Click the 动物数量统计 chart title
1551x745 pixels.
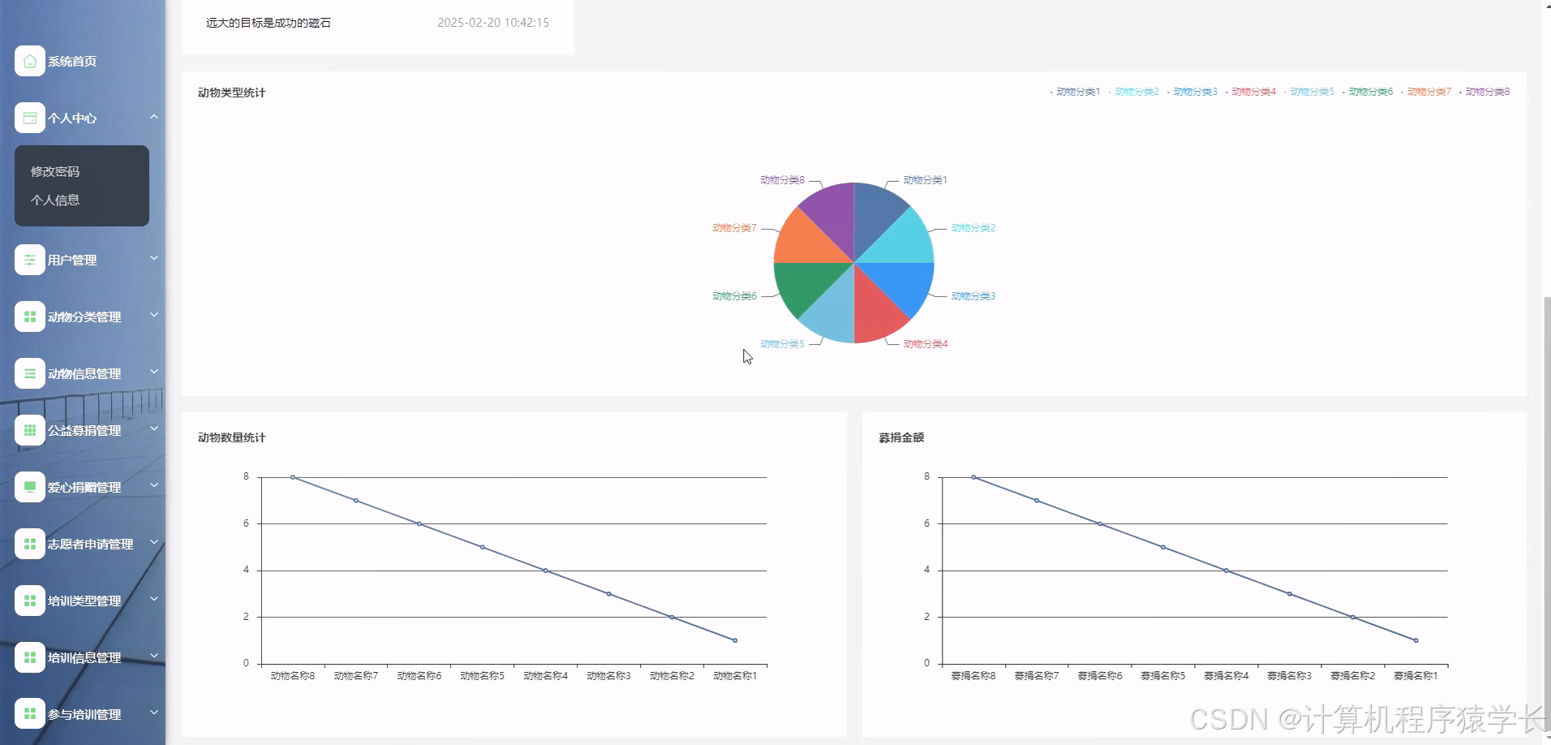pos(231,437)
